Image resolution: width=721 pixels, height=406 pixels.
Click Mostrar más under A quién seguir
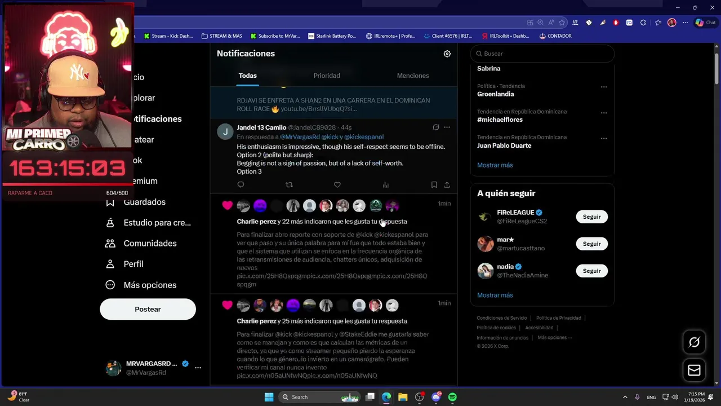point(495,295)
